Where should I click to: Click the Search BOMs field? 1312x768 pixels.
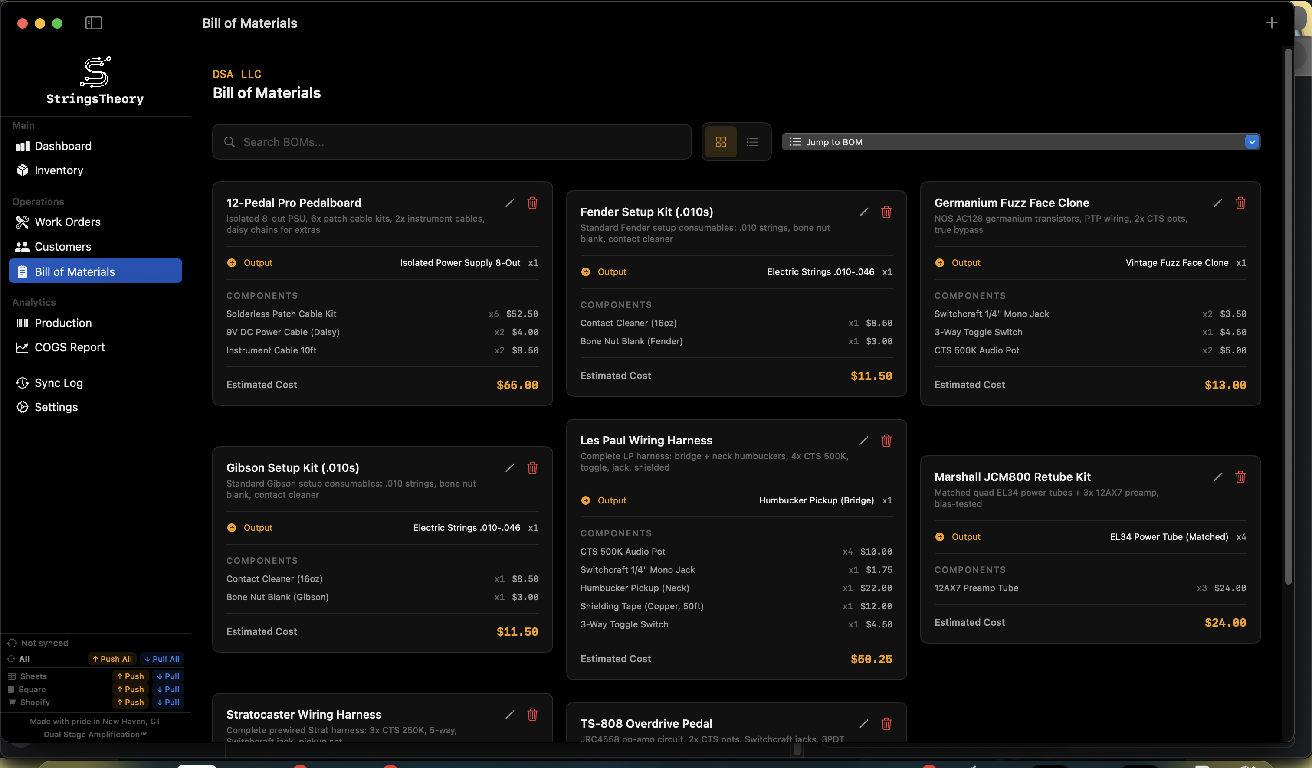click(x=451, y=142)
